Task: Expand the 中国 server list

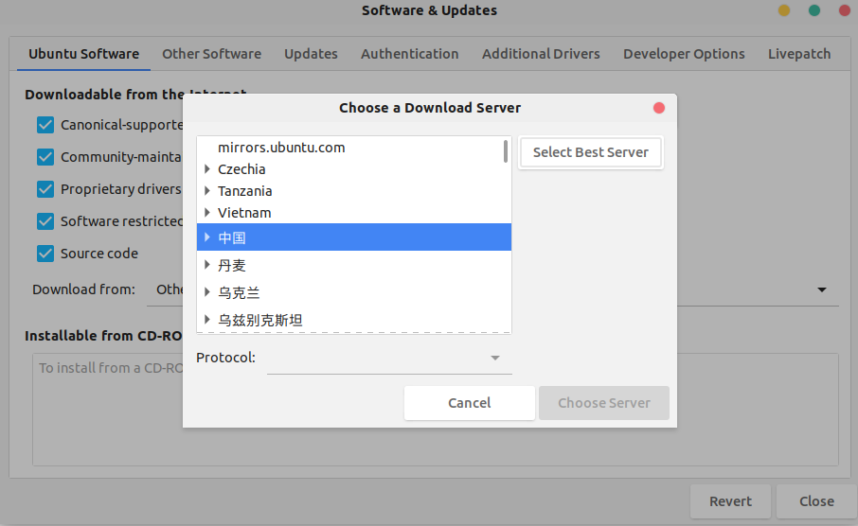Action: (207, 237)
